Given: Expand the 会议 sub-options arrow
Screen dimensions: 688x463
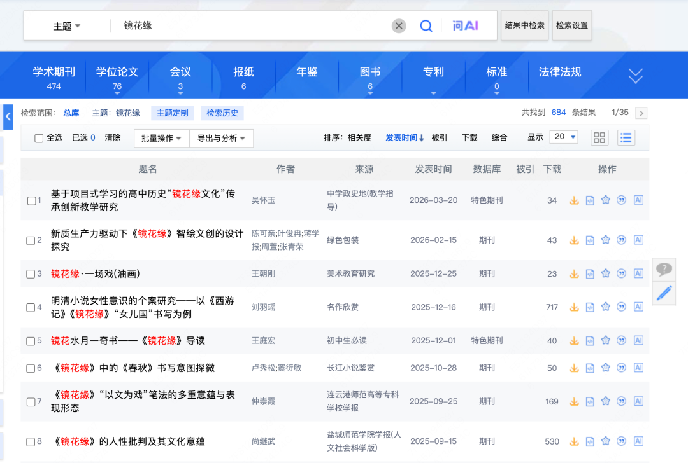Looking at the screenshot, I should click(x=180, y=93).
